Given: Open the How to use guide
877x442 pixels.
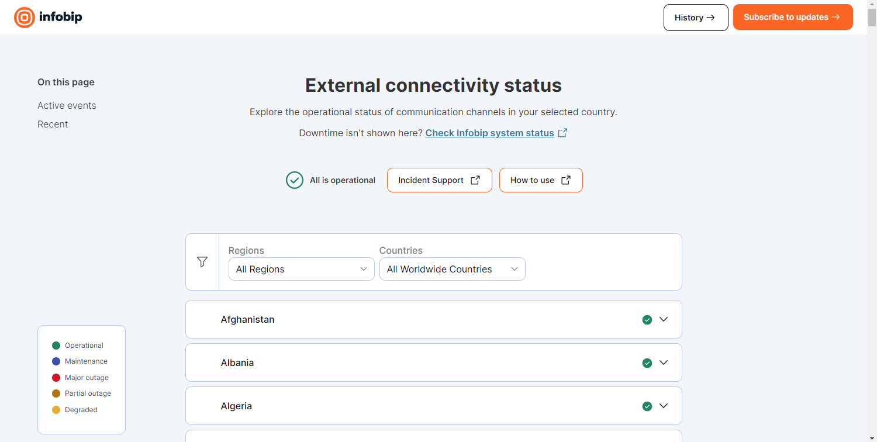Looking at the screenshot, I should tap(541, 180).
